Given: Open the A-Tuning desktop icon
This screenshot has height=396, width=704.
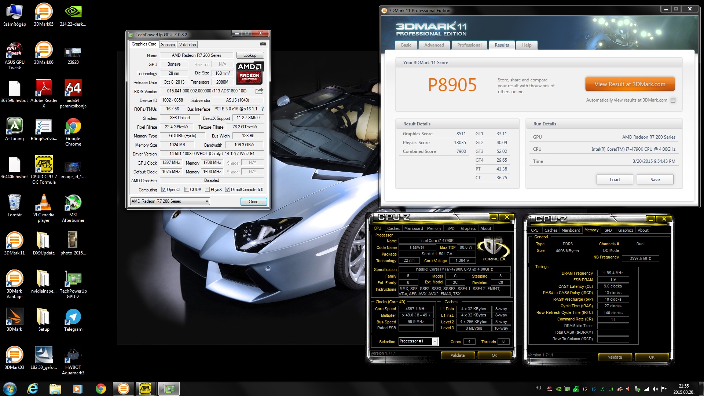Looking at the screenshot, I should (15, 129).
